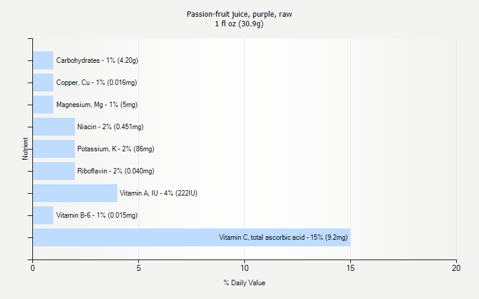479x299 pixels.
Task: Click the x-axis label 15
Action: point(350,268)
